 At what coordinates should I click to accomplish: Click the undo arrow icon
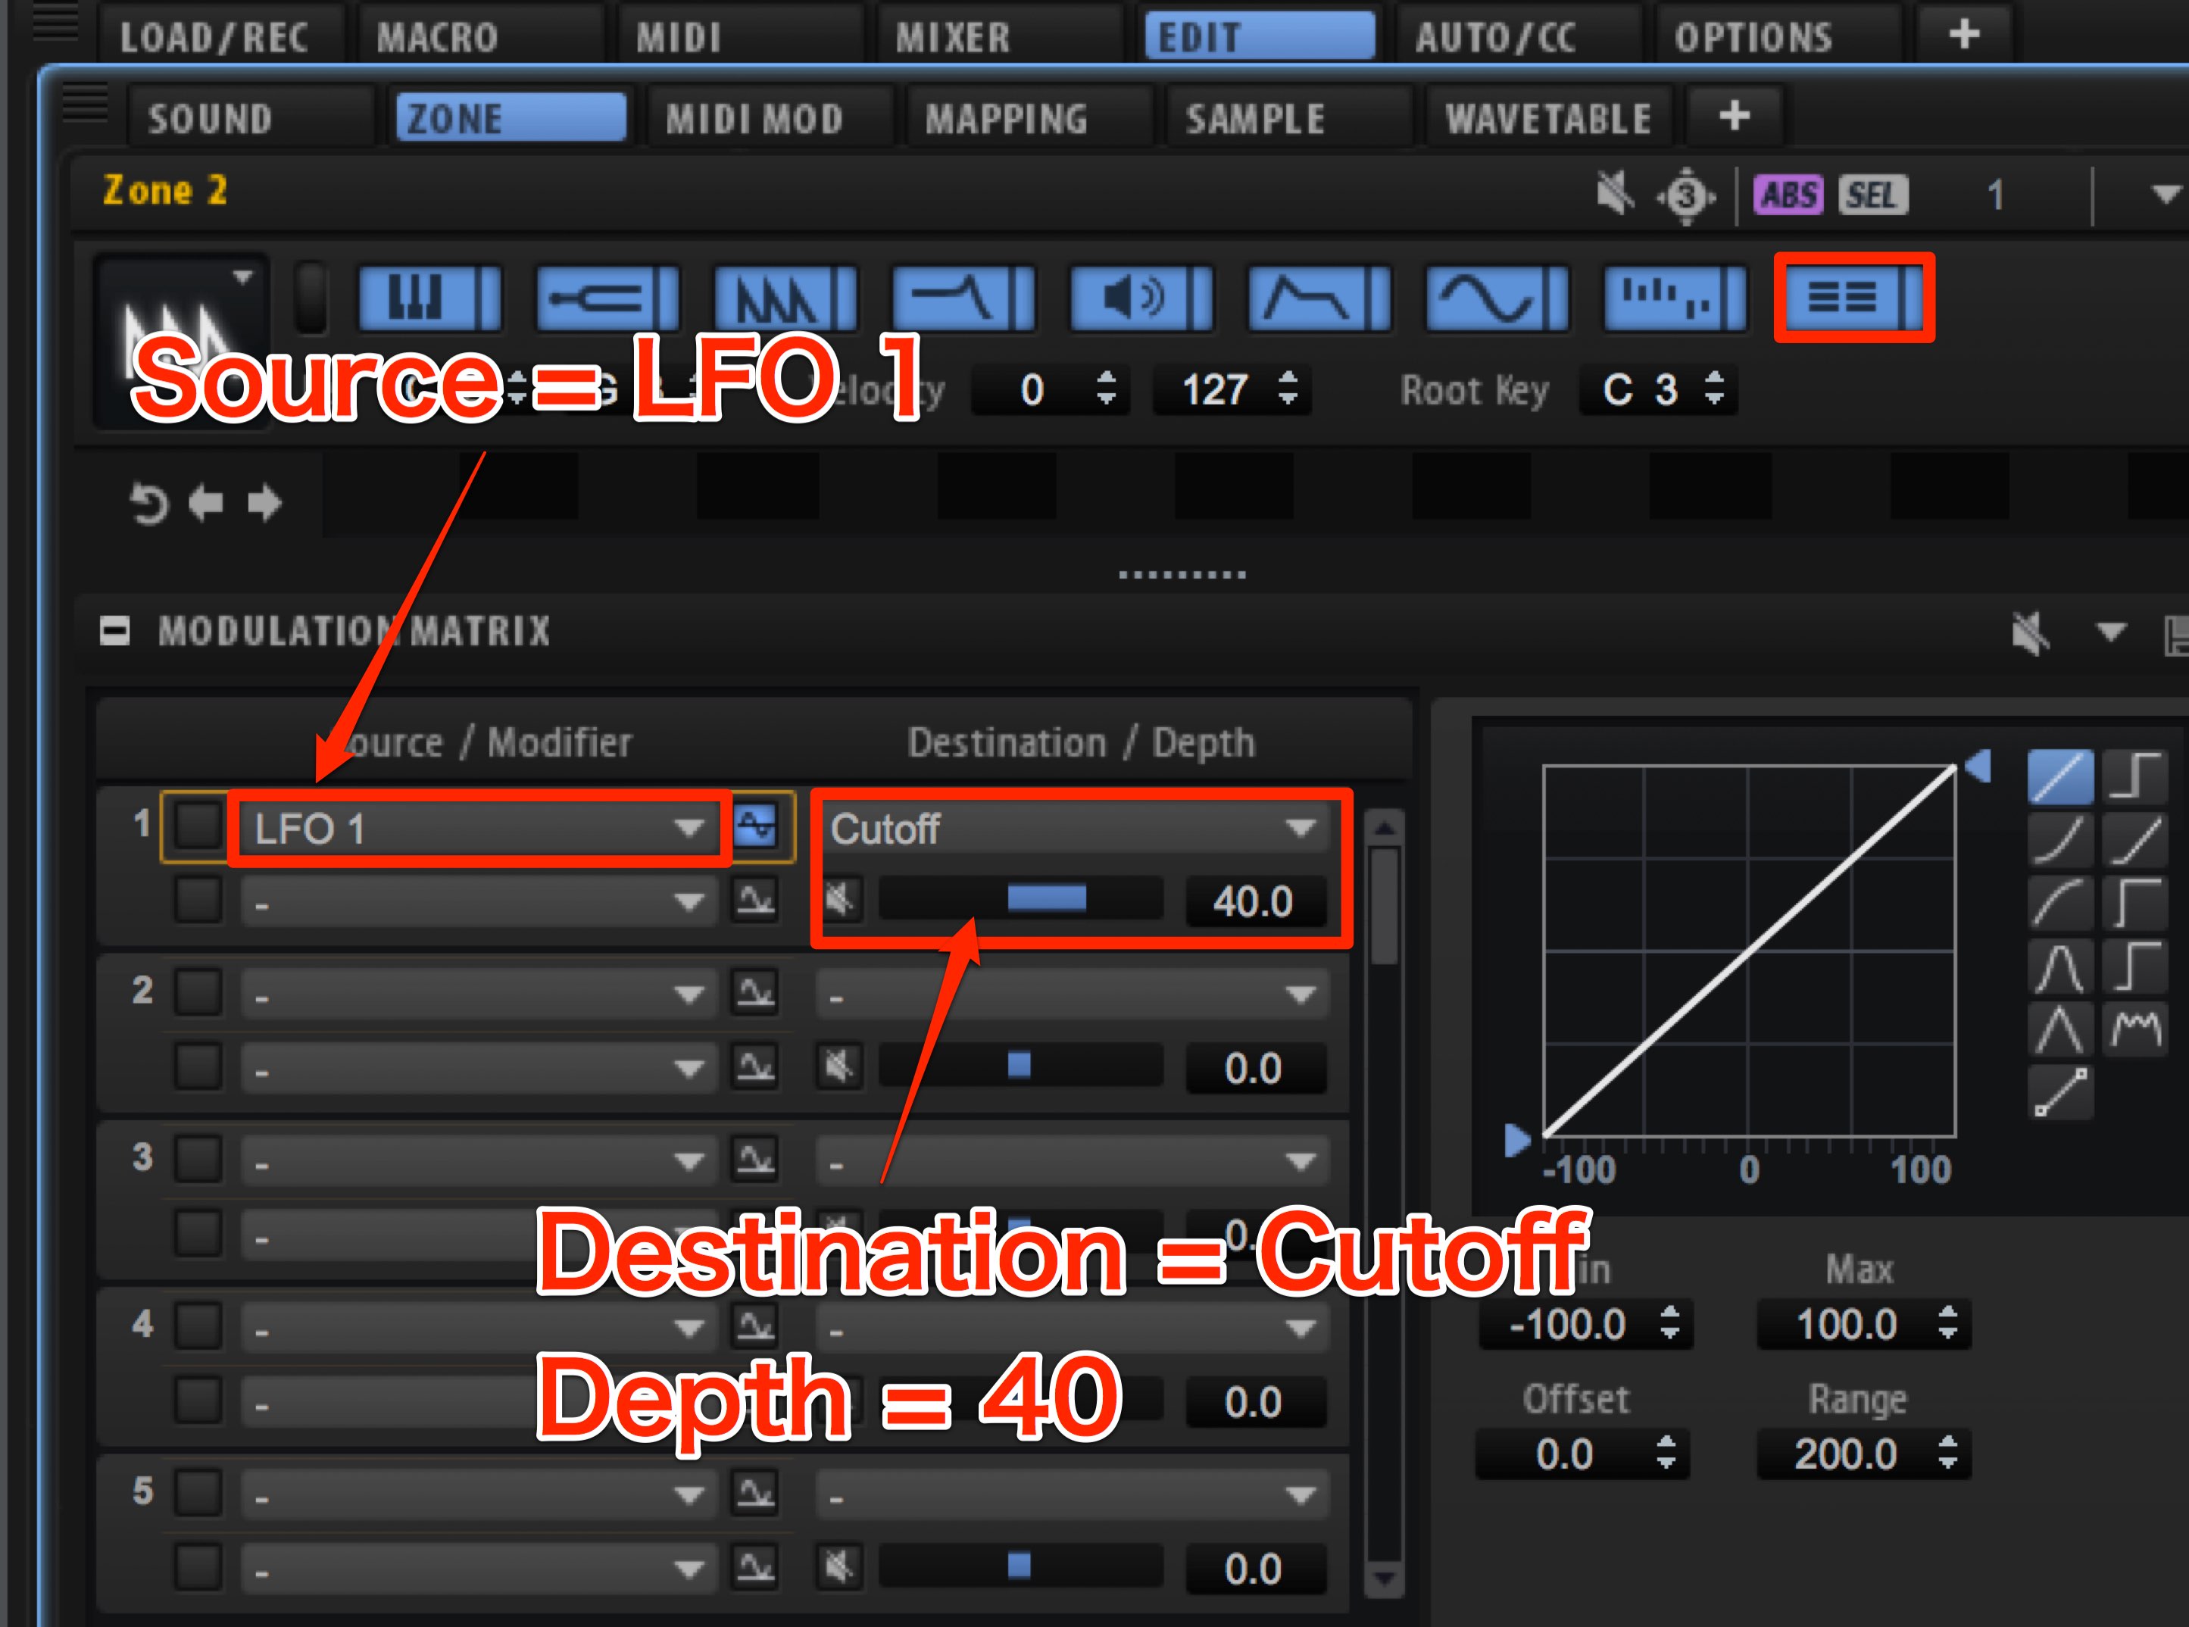point(148,504)
